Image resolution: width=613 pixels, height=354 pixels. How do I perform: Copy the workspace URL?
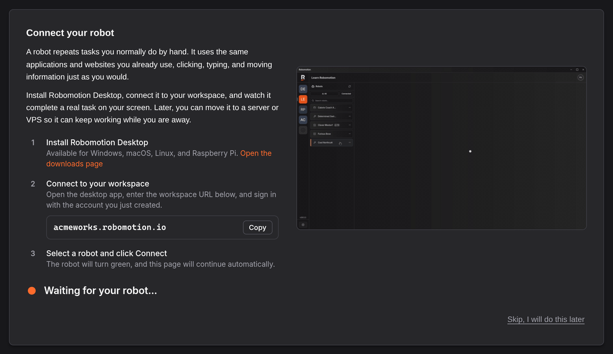[x=257, y=227]
